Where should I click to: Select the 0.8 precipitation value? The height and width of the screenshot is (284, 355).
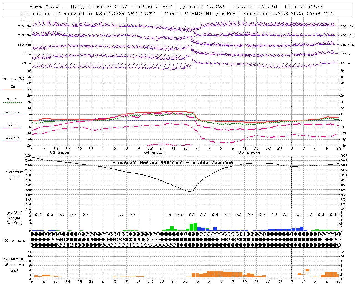[x=321, y=215]
